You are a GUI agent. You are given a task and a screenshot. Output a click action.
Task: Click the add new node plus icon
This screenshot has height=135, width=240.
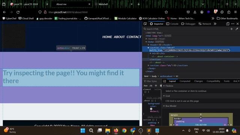[231, 29]
